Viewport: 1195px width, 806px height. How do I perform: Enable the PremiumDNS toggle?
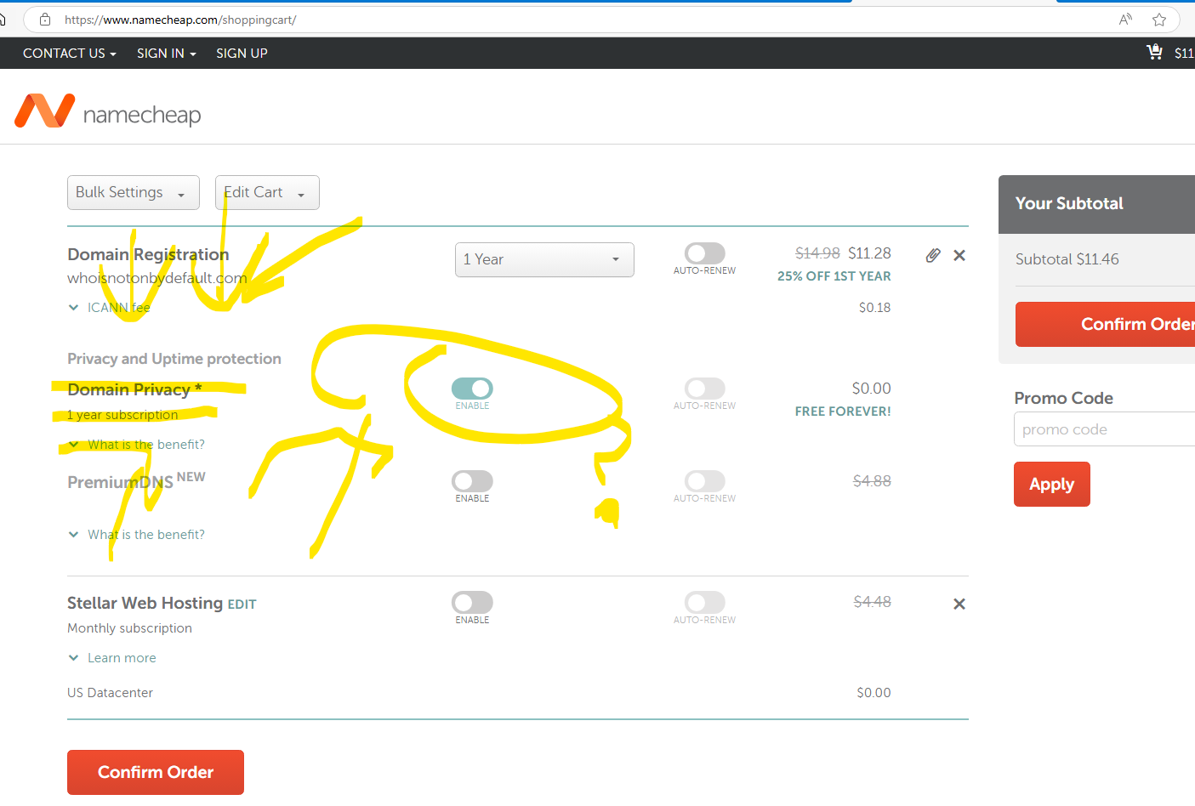click(x=472, y=481)
